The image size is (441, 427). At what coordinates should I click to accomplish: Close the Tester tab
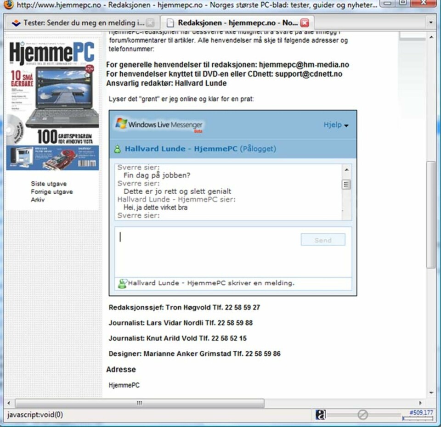pyautogui.click(x=151, y=23)
